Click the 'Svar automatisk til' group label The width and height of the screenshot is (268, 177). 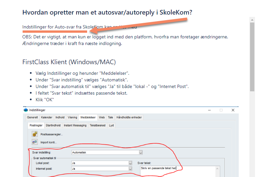pyautogui.click(x=45, y=158)
